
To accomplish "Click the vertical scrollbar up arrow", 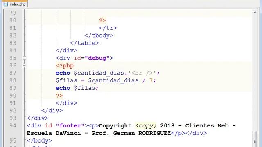I will coord(255,12).
